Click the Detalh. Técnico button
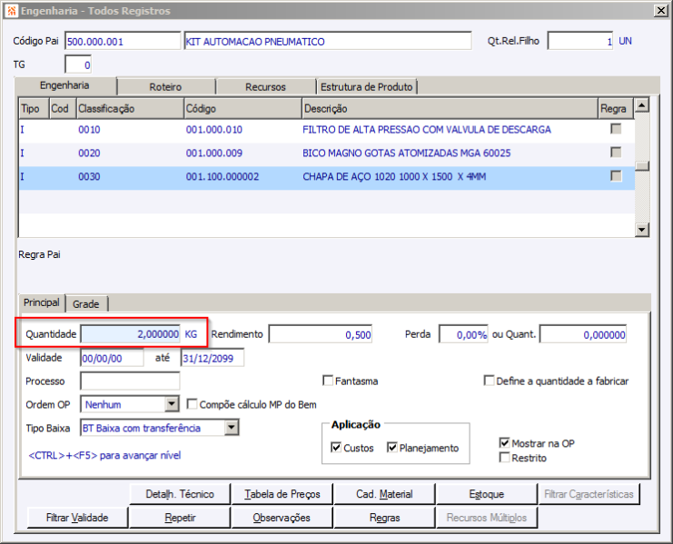Screen dimensions: 673x544 coord(180,494)
